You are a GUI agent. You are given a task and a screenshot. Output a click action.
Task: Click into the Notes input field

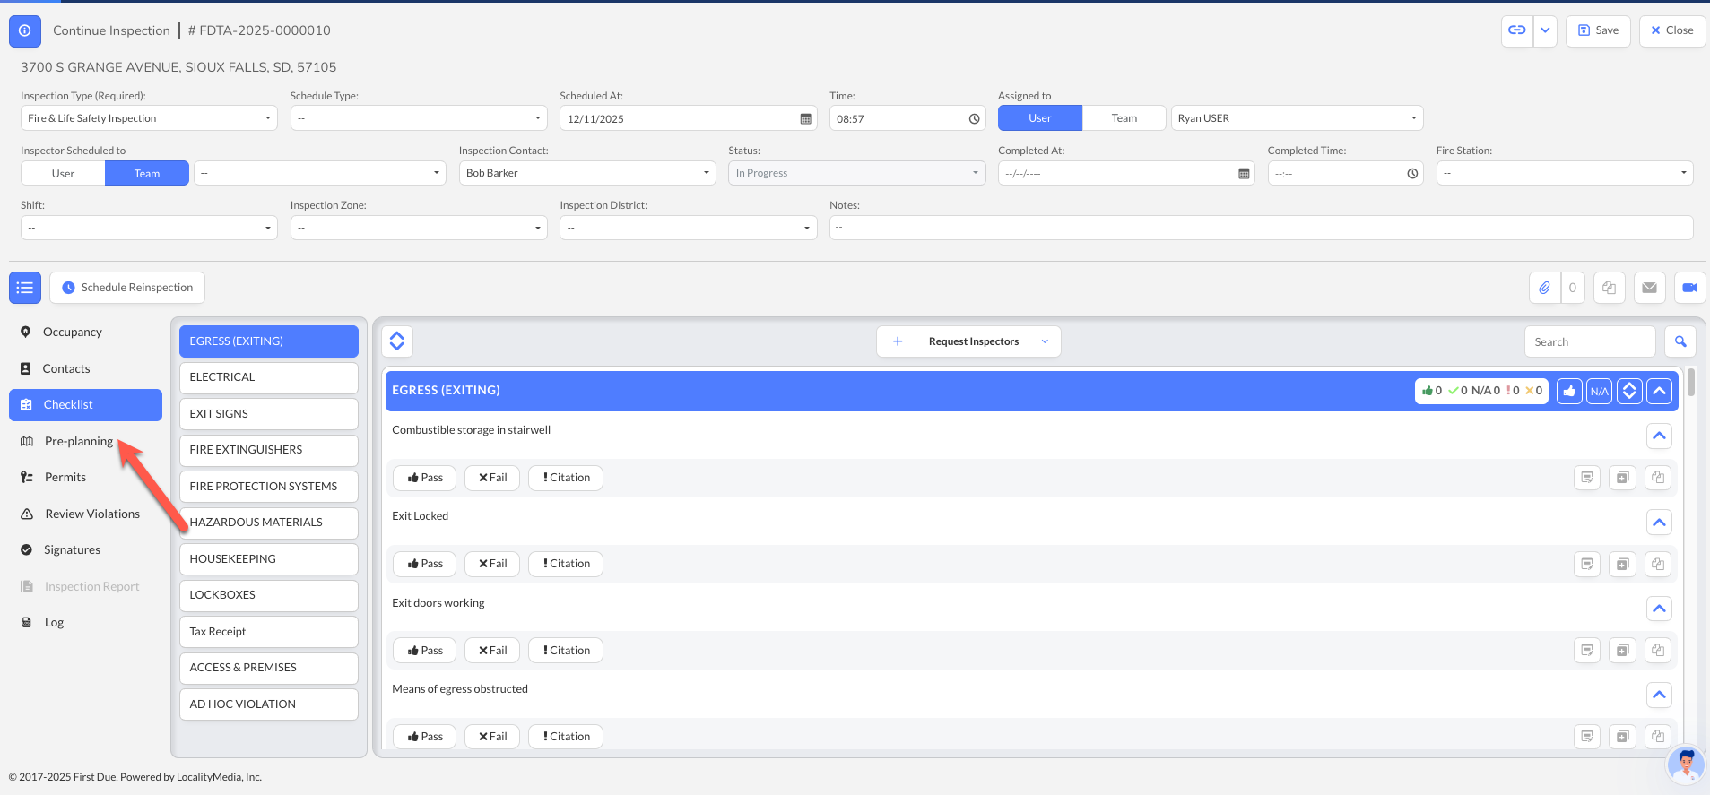1260,228
